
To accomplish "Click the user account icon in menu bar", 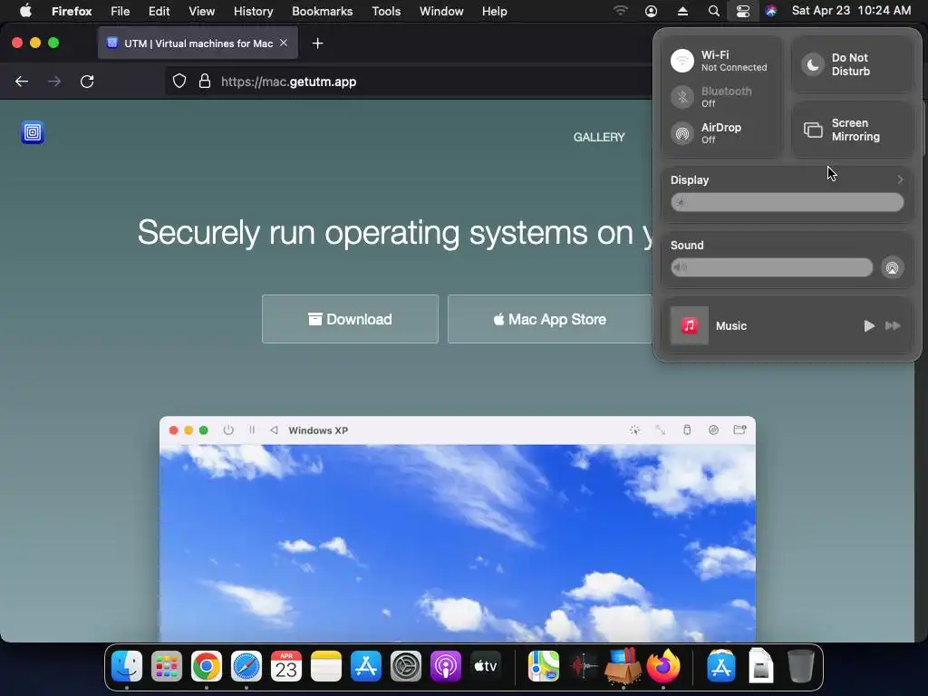I will (x=651, y=11).
